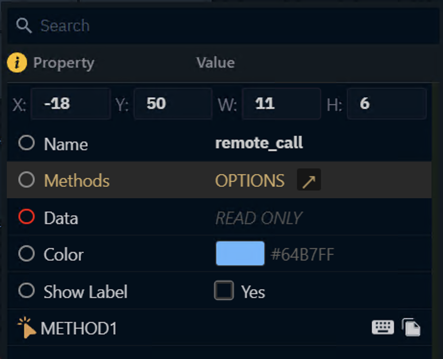443x359 pixels.
Task: Select the radio circle next to Show Label
Action: point(27,291)
